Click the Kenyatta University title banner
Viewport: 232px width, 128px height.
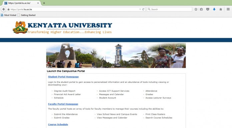click(x=70, y=25)
